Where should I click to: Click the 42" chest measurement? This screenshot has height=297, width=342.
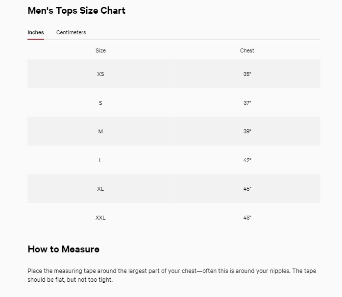point(247,160)
